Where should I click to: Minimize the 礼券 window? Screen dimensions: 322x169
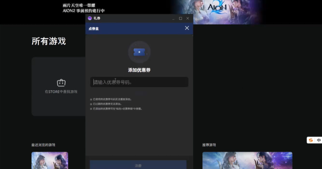tap(173, 19)
